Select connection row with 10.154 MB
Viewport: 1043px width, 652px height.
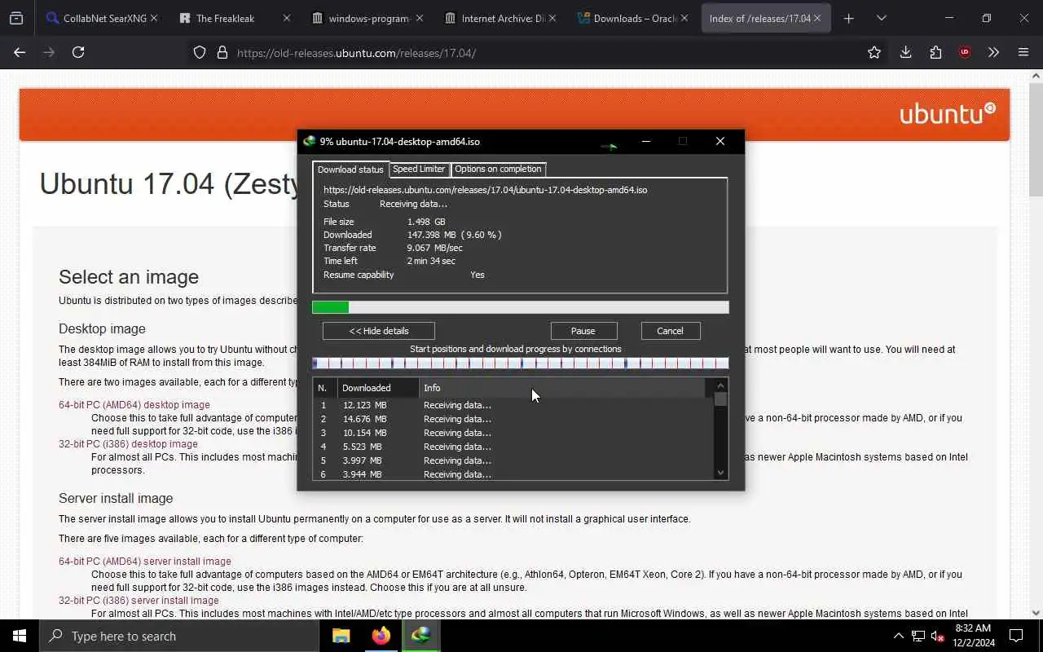[x=513, y=433]
